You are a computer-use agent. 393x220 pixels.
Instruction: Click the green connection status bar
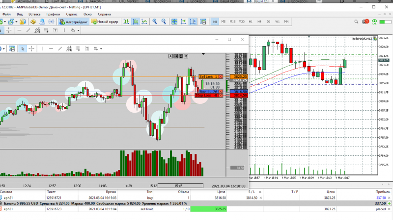(385, 22)
